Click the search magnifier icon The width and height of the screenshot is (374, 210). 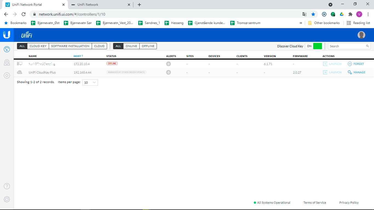click(367, 46)
